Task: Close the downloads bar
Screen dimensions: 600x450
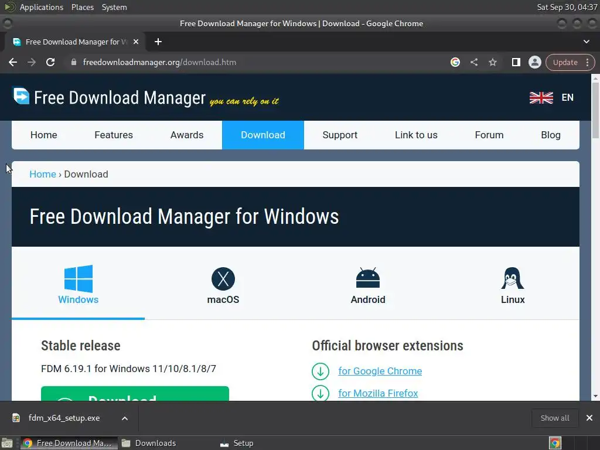Action: coord(589,418)
